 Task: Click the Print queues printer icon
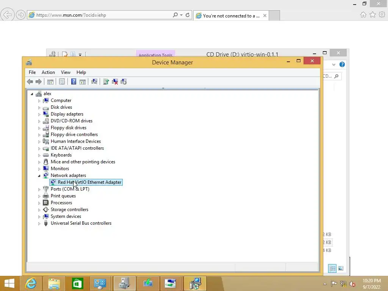(46, 196)
